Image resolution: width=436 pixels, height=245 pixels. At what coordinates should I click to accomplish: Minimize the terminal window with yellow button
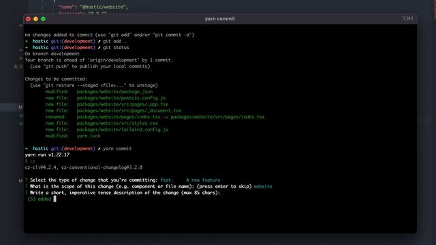[x=35, y=19]
